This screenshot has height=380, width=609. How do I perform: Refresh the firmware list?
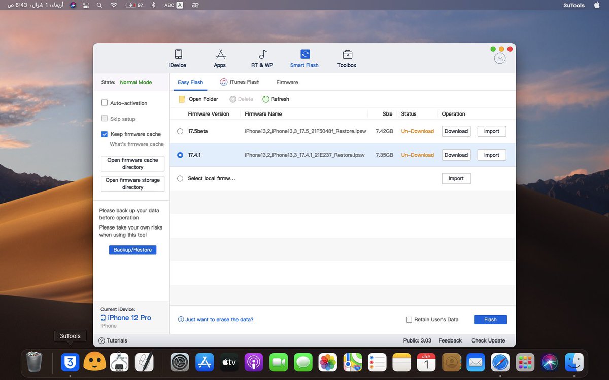coord(276,99)
